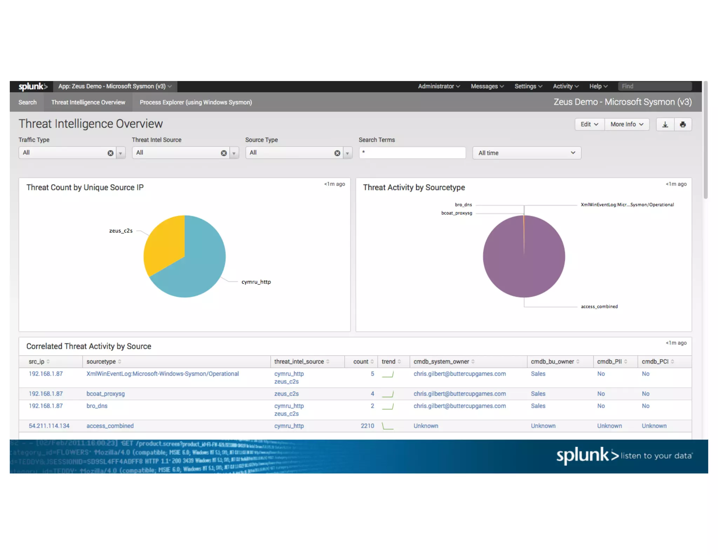This screenshot has width=718, height=555.
Task: Clear the Threat Intel Source filter
Action: [224, 153]
